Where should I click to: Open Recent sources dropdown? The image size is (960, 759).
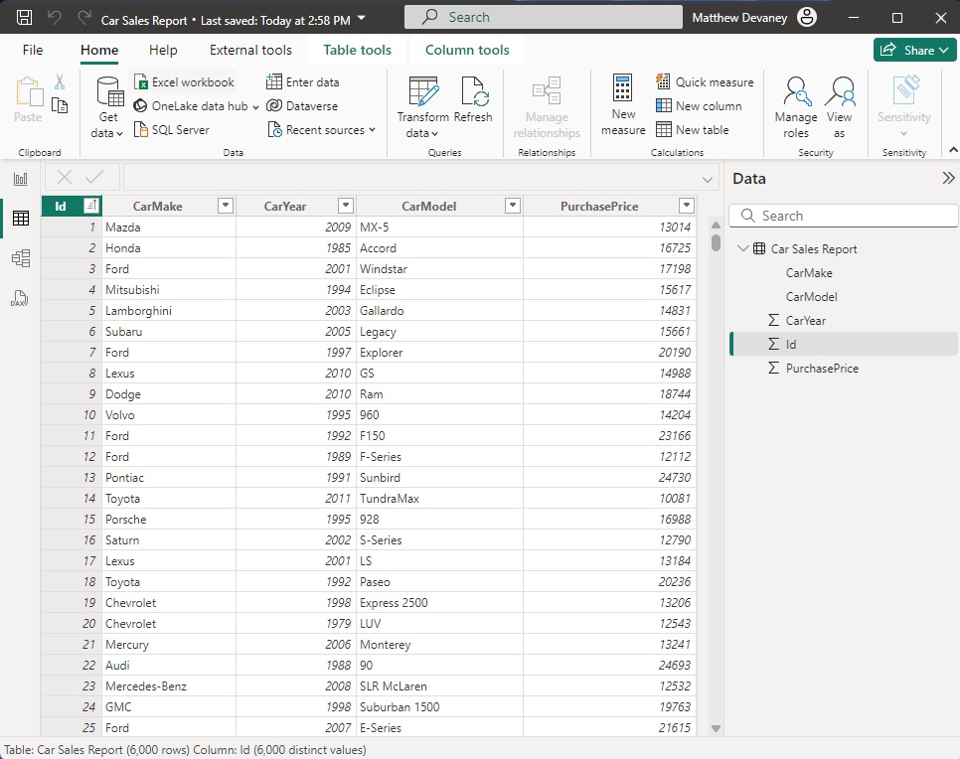click(321, 130)
